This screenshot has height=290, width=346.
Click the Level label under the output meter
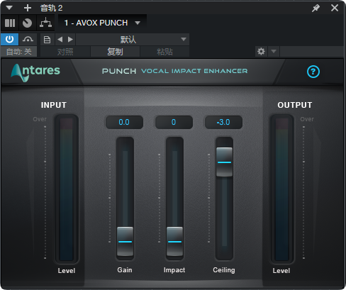click(281, 271)
